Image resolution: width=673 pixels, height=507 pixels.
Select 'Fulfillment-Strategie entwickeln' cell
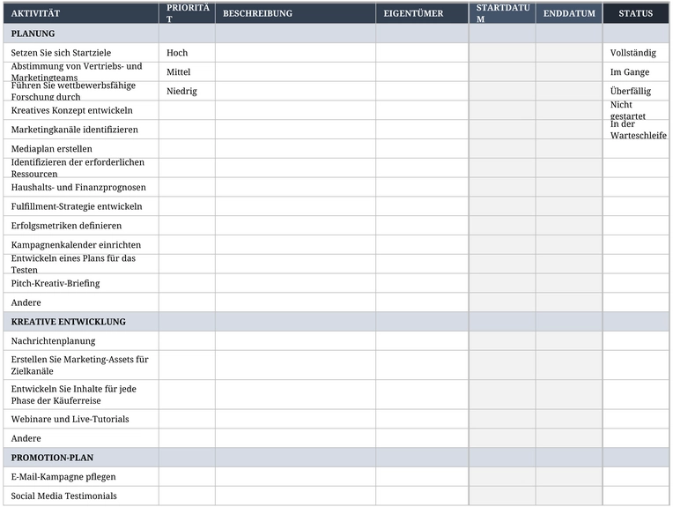pyautogui.click(x=81, y=206)
